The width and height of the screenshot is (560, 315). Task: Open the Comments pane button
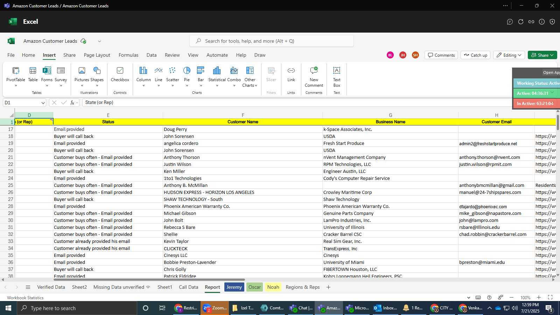click(441, 55)
